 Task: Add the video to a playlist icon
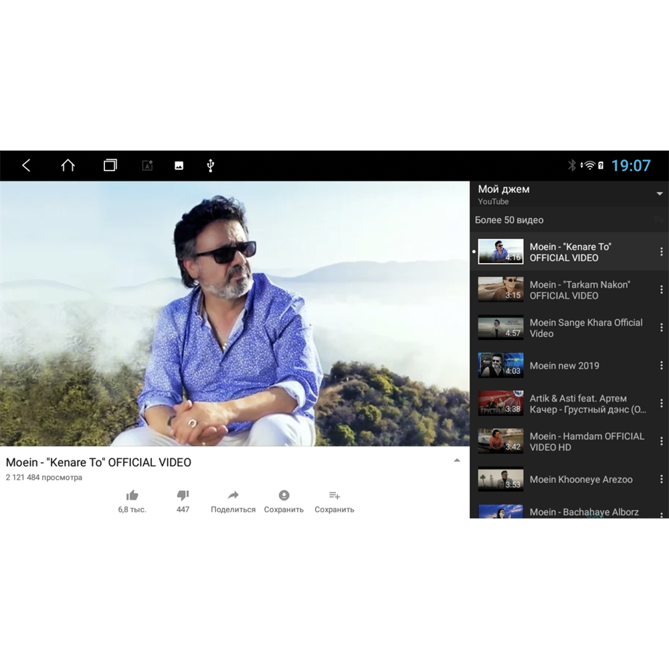tap(334, 495)
